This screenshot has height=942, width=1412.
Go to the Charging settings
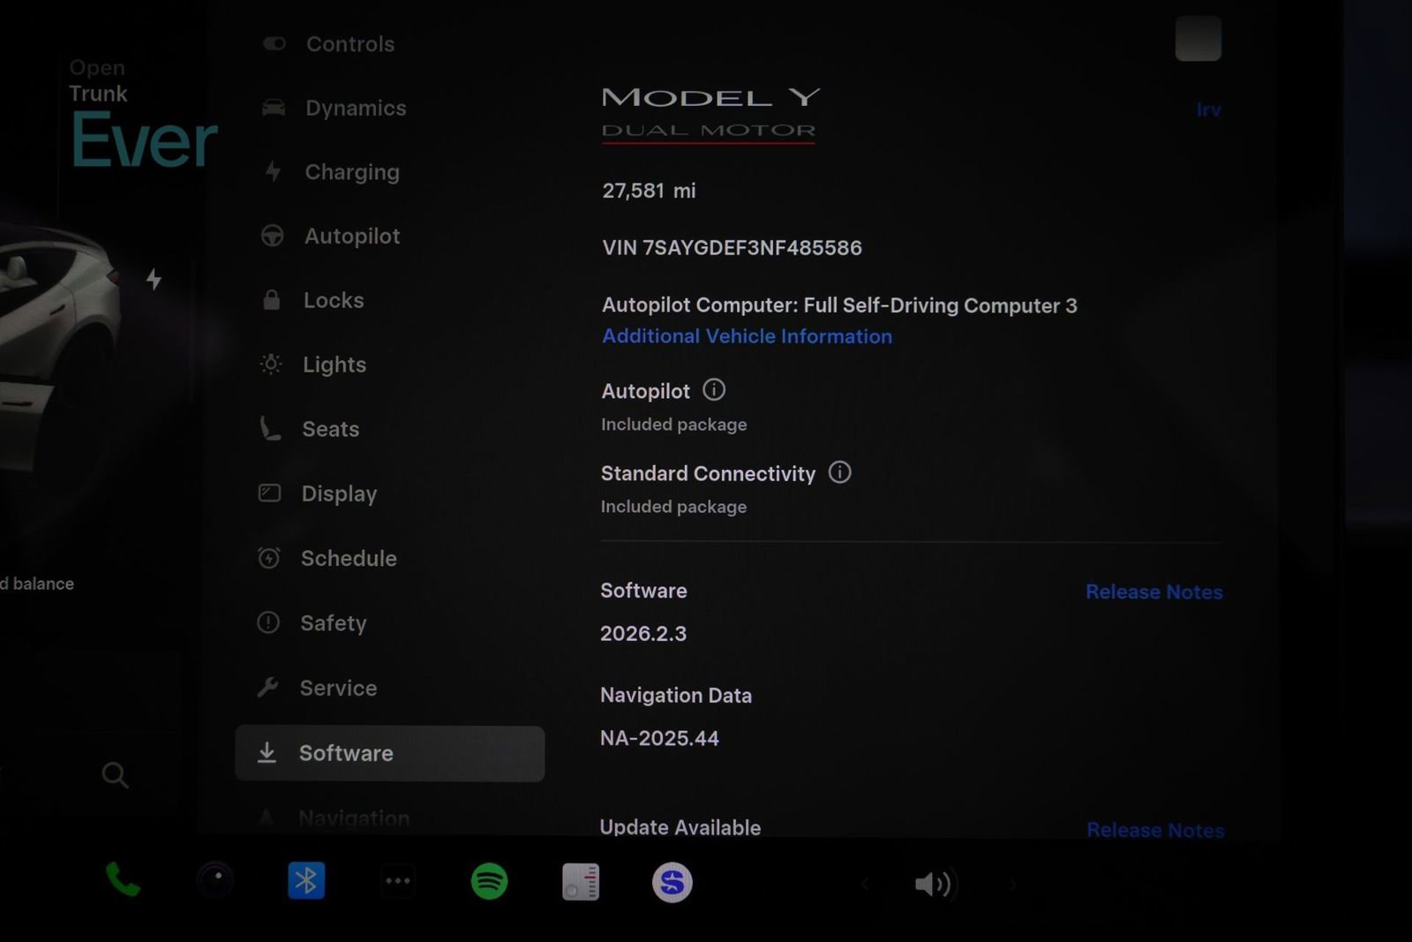tap(351, 172)
